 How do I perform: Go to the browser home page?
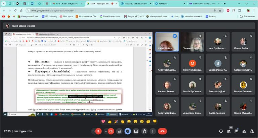(x=21, y=10)
